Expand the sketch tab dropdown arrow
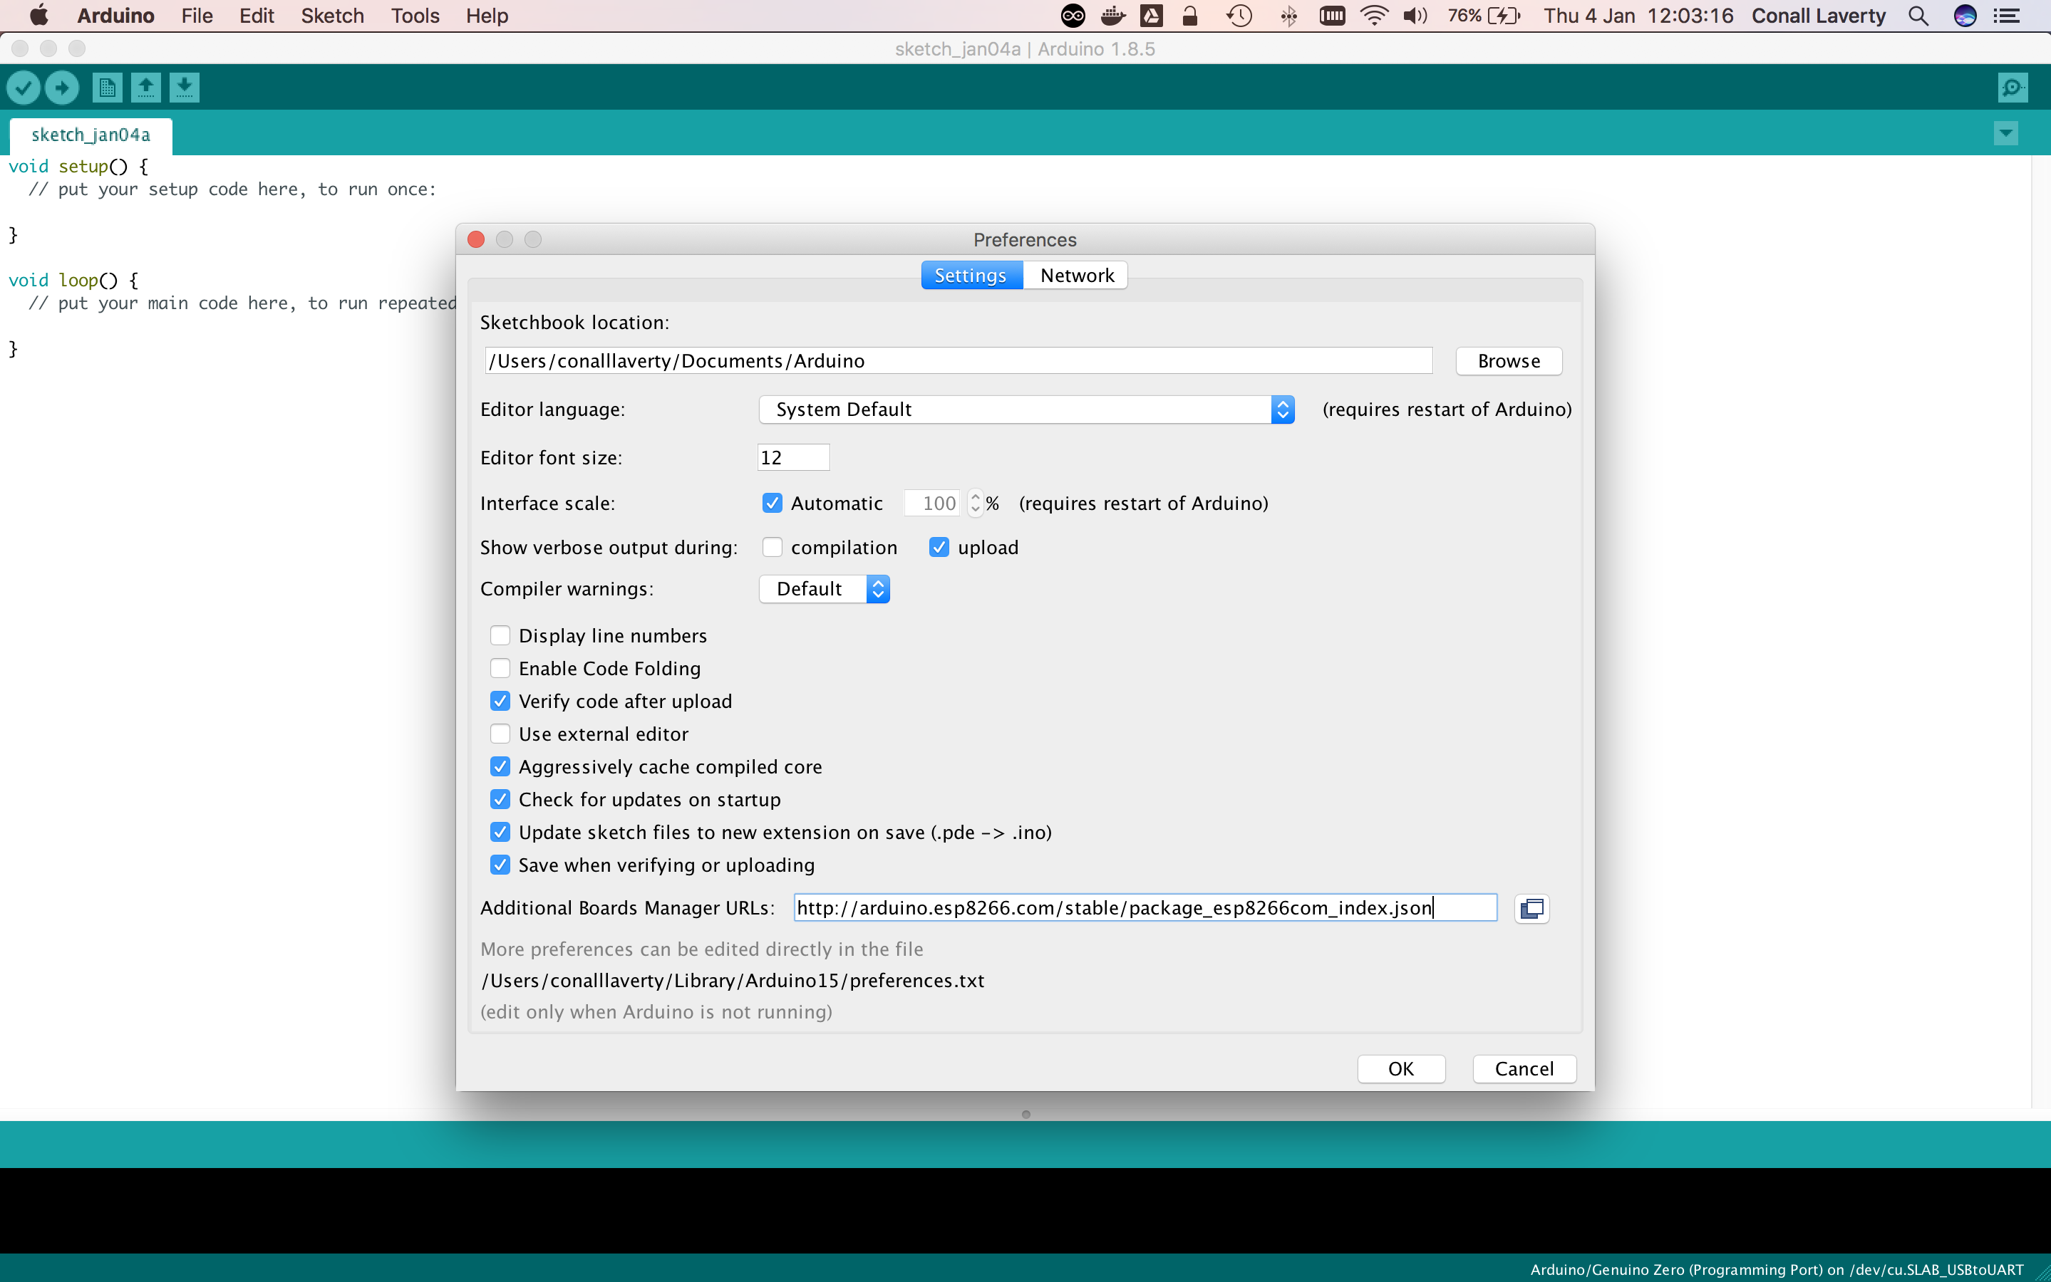The width and height of the screenshot is (2051, 1282). 2006,133
